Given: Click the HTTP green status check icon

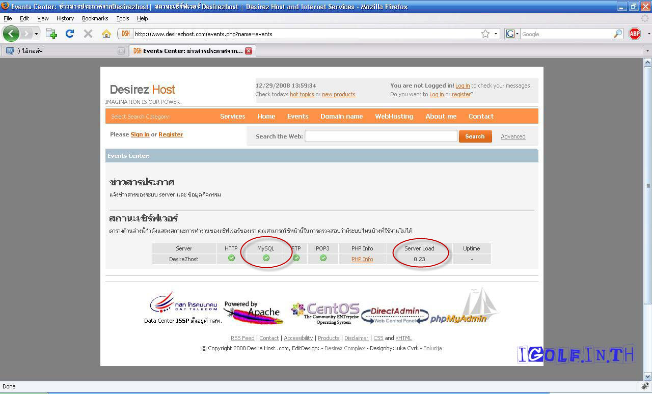Looking at the screenshot, I should [231, 258].
